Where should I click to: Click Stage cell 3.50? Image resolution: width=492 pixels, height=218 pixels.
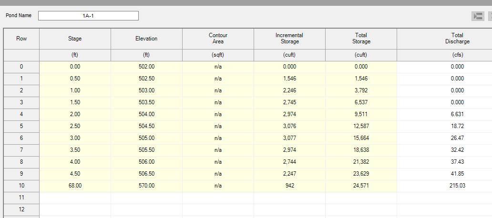coord(75,150)
